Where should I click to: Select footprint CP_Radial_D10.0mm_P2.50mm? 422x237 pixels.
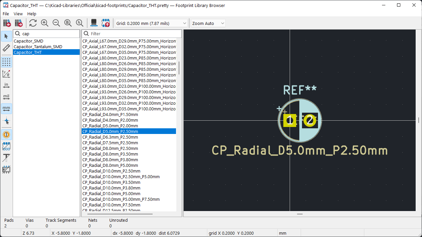click(129, 171)
